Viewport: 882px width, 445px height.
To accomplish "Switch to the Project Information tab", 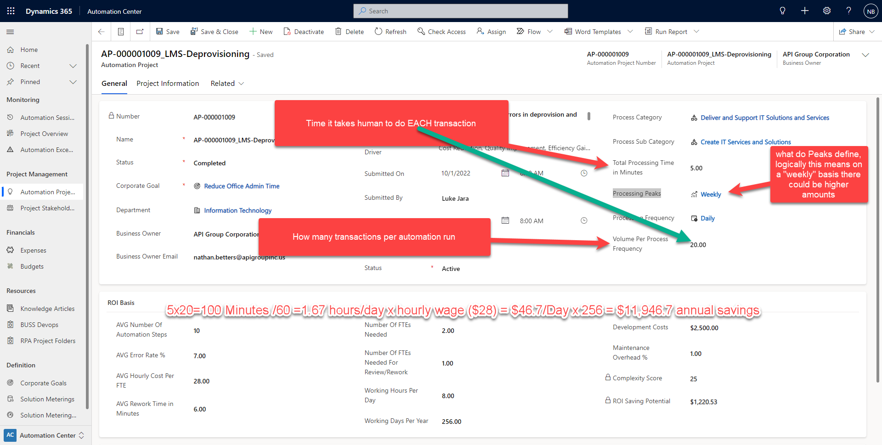I will click(168, 83).
